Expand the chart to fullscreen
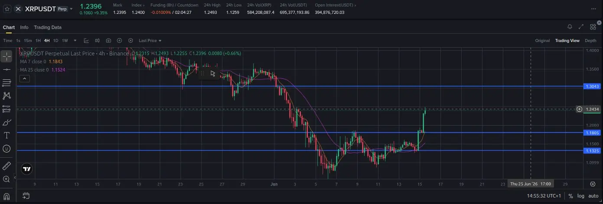The width and height of the screenshot is (603, 204). pos(581,27)
